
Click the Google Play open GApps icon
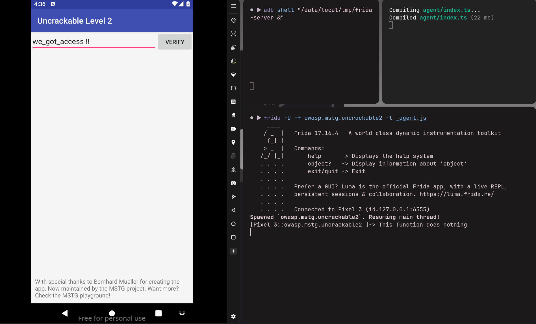click(233, 197)
